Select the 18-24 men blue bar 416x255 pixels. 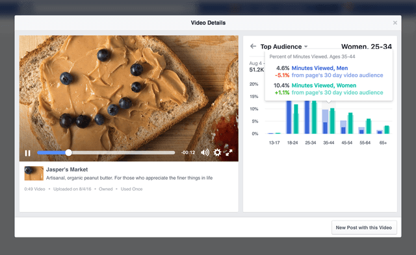[289, 117]
